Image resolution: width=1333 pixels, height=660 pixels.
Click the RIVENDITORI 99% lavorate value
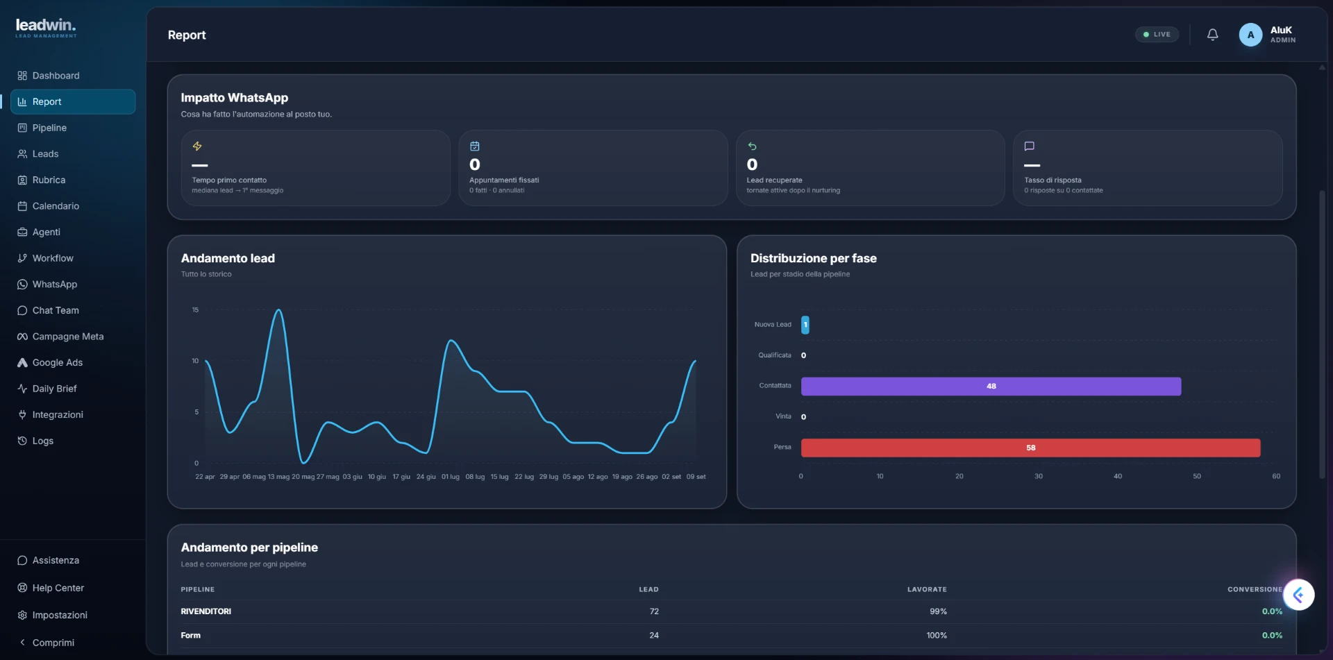click(938, 611)
